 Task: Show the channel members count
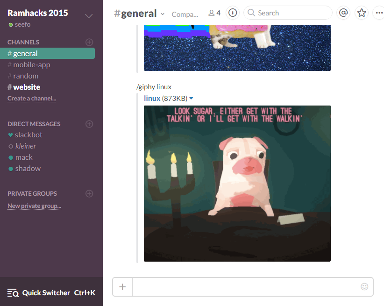214,13
